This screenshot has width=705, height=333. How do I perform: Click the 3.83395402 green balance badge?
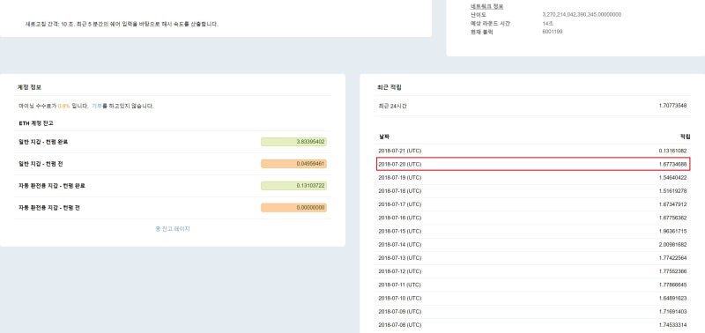click(293, 142)
